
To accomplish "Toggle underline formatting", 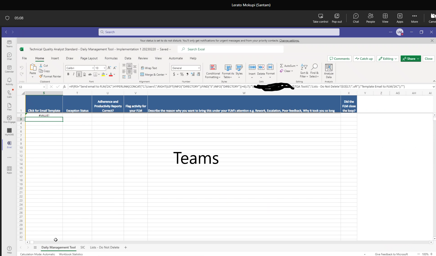I will (79, 74).
